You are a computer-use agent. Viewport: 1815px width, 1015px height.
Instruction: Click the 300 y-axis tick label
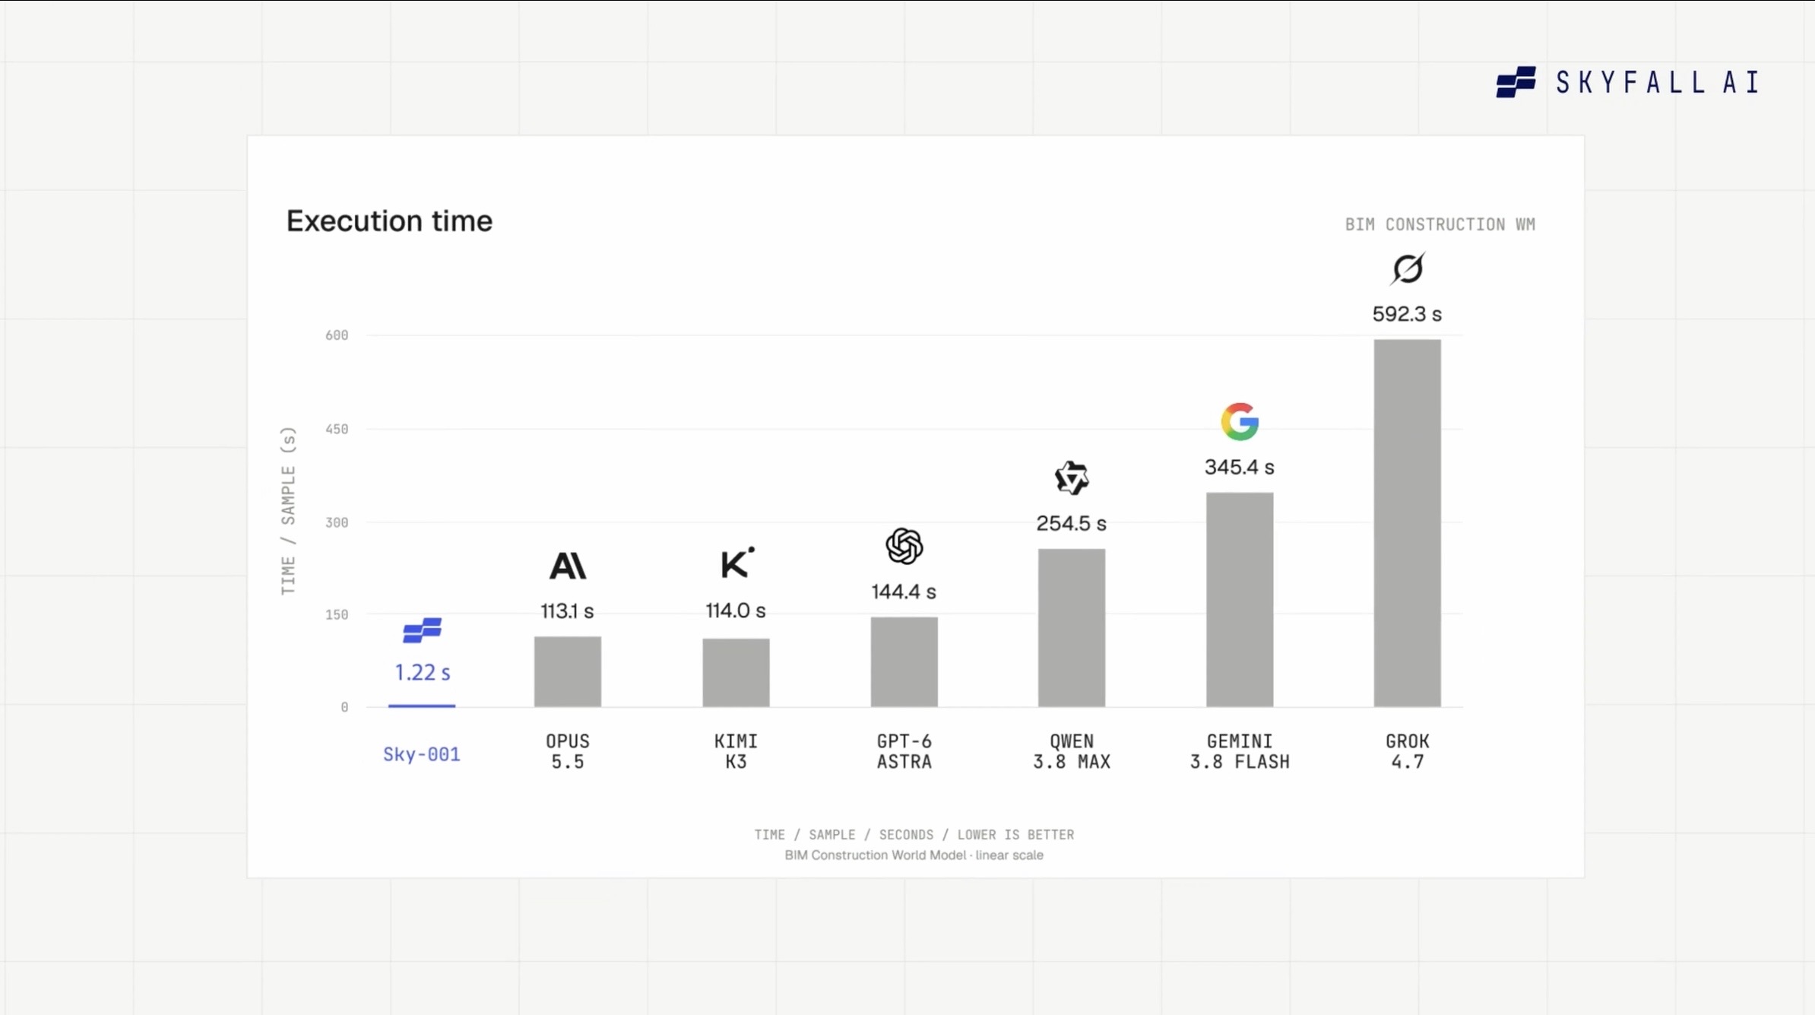(x=337, y=522)
